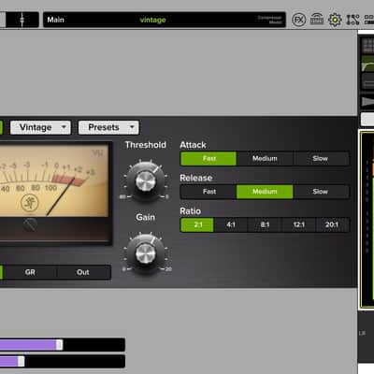Click the Gain knob

pyautogui.click(x=145, y=253)
